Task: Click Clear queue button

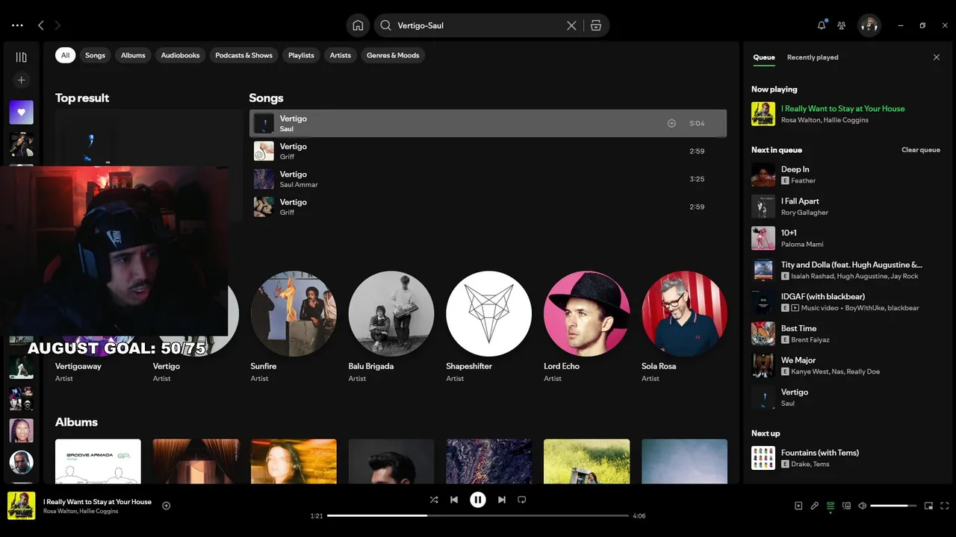Action: [921, 150]
